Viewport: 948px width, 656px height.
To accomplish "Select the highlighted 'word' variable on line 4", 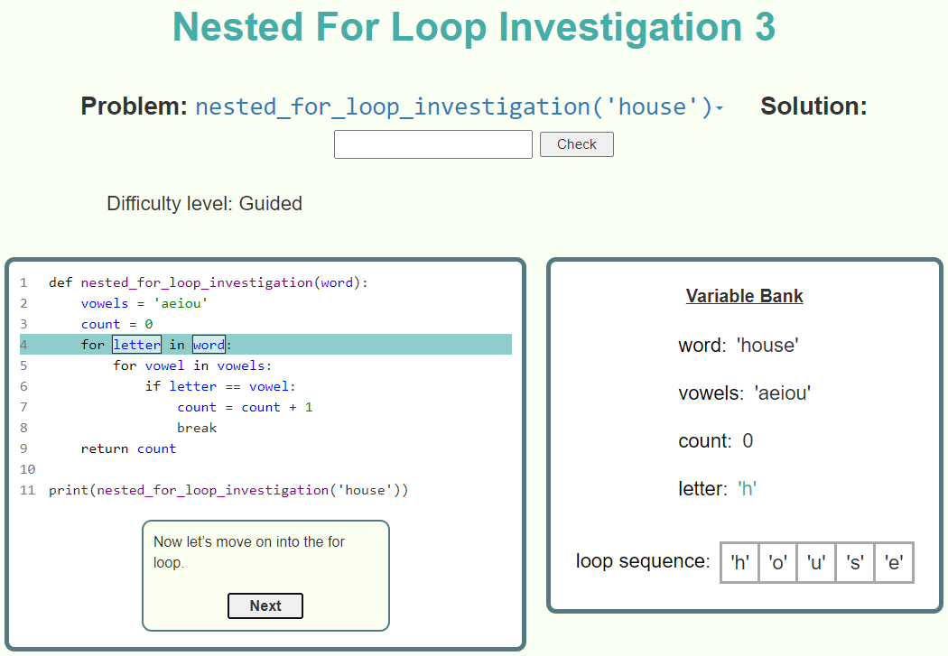I will point(208,345).
